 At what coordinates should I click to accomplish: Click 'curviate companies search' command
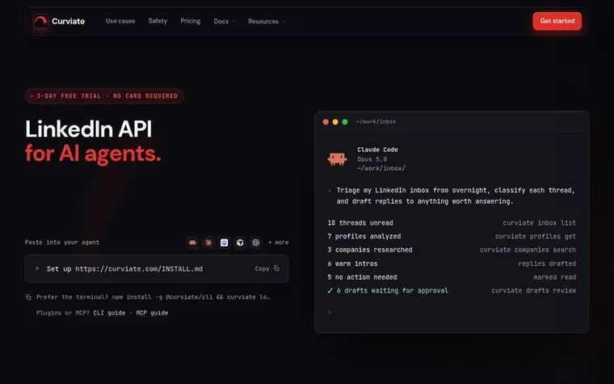pyautogui.click(x=528, y=250)
